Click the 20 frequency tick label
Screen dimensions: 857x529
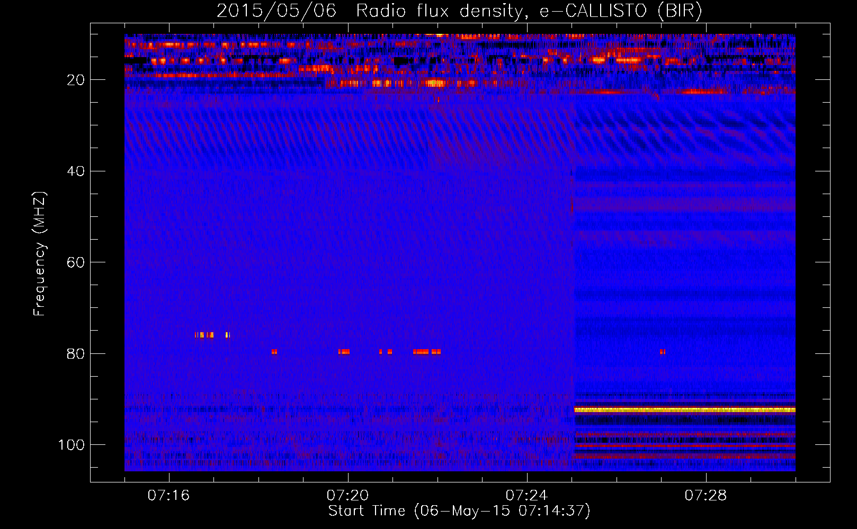[x=76, y=80]
